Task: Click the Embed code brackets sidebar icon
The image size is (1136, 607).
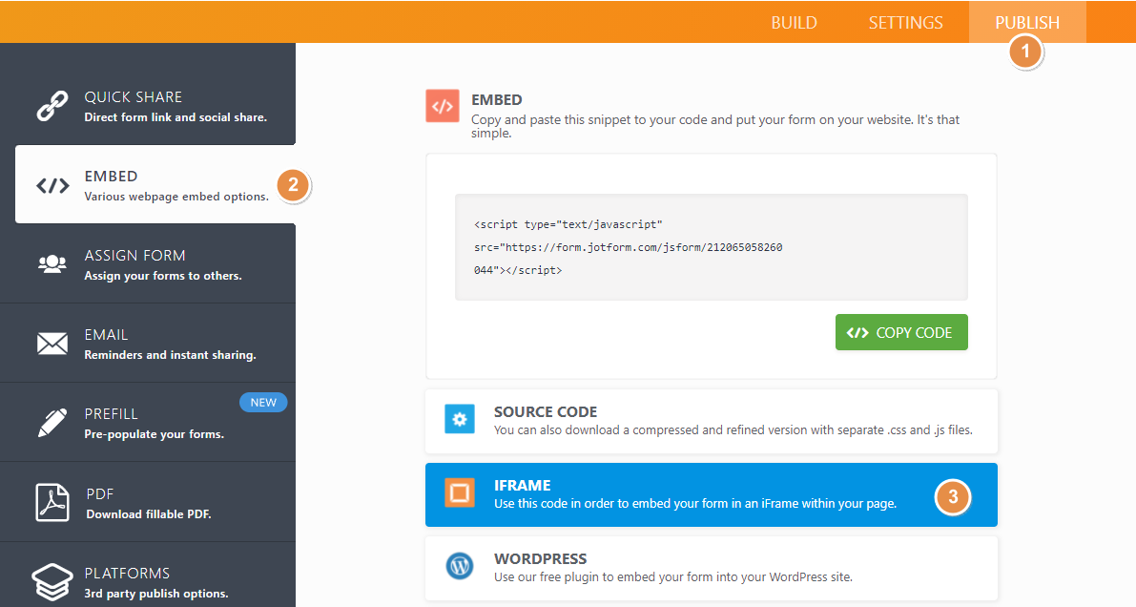Action: coord(52,186)
